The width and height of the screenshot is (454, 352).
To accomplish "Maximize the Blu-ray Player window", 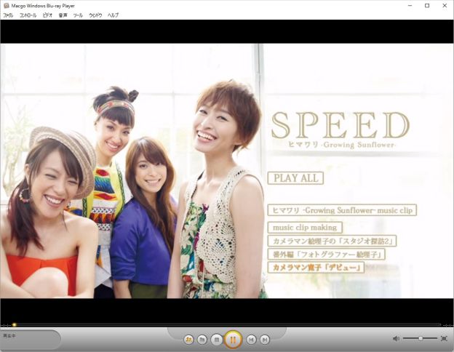I will (x=427, y=6).
